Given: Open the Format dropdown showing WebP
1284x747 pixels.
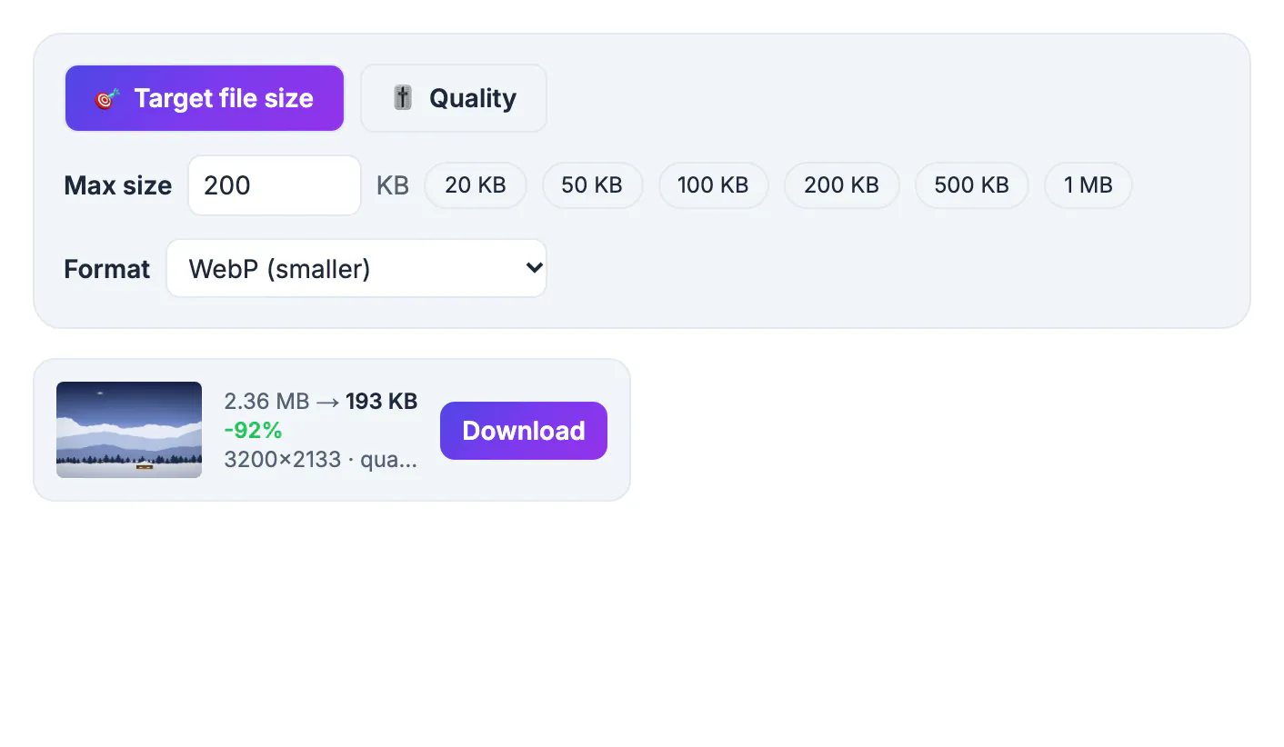Looking at the screenshot, I should [x=356, y=268].
